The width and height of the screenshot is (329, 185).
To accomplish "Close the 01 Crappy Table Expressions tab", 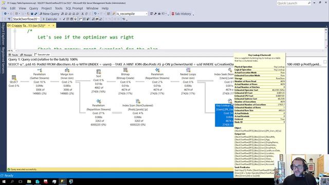I will click(53, 26).
